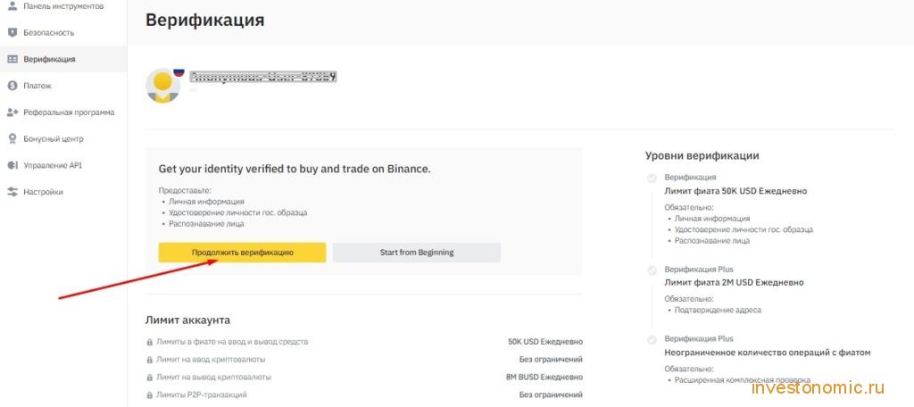The image size is (914, 407).
Task: Click Продолжить верификацию yellow button
Action: (x=242, y=253)
